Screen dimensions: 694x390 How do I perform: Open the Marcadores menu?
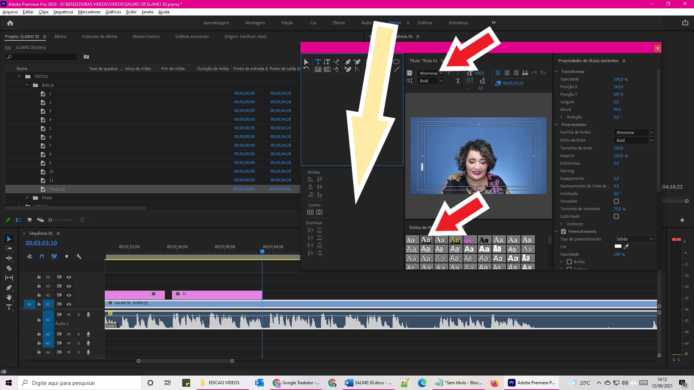coord(89,12)
